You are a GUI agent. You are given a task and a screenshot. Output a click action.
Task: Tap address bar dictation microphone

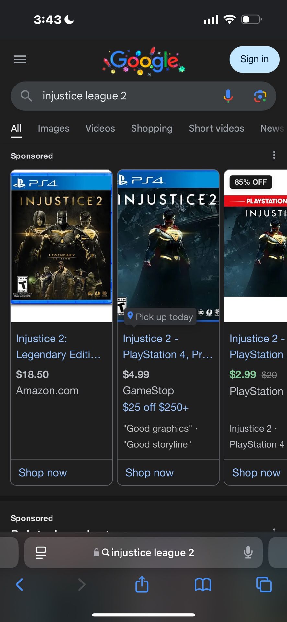point(248,552)
